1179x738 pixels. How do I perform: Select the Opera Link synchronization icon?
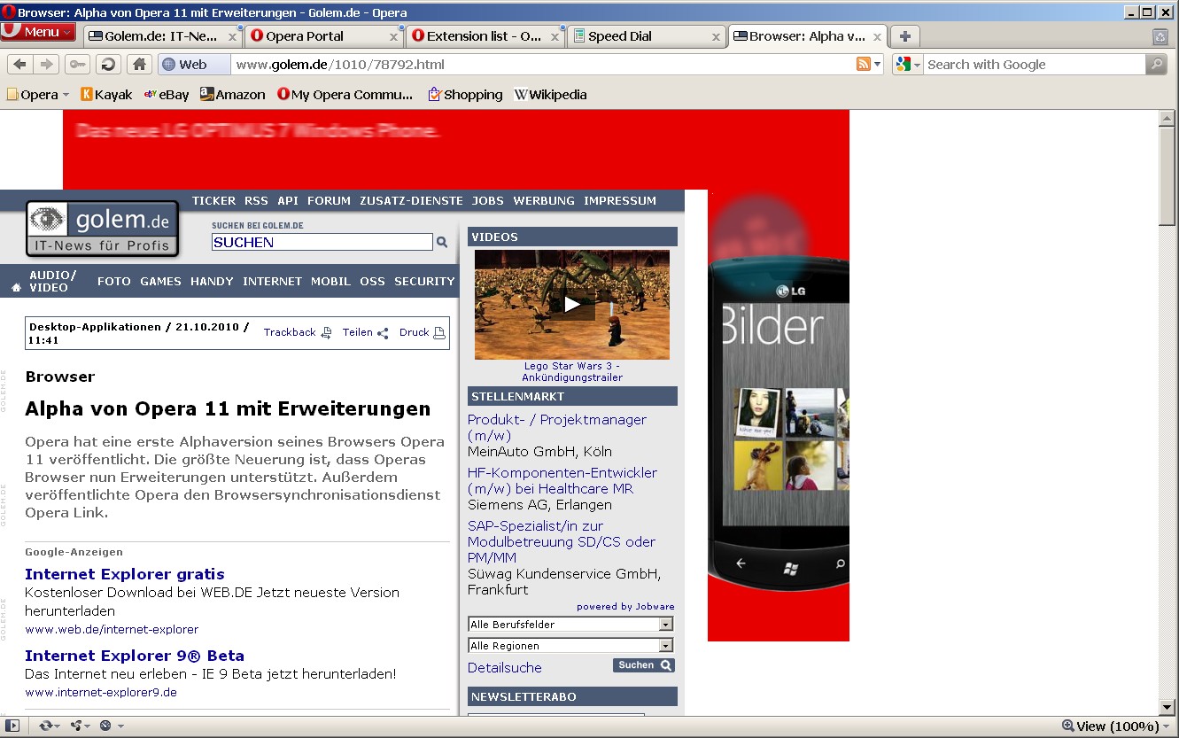45,725
